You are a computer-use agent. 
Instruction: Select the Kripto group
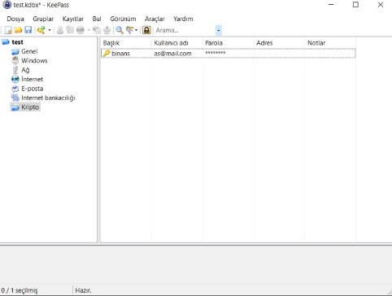click(30, 107)
